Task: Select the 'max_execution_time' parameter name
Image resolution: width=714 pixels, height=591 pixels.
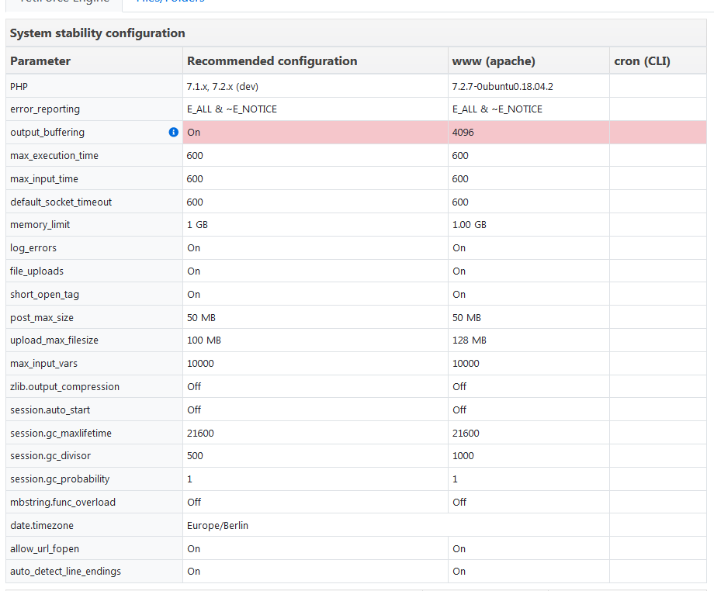Action: coord(54,156)
